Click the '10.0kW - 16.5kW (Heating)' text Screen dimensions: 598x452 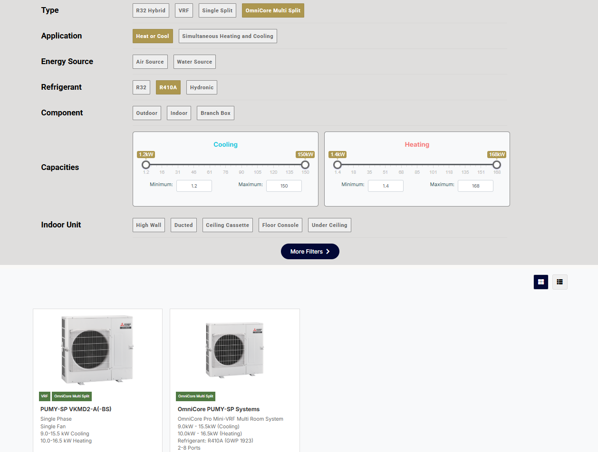[210, 433]
